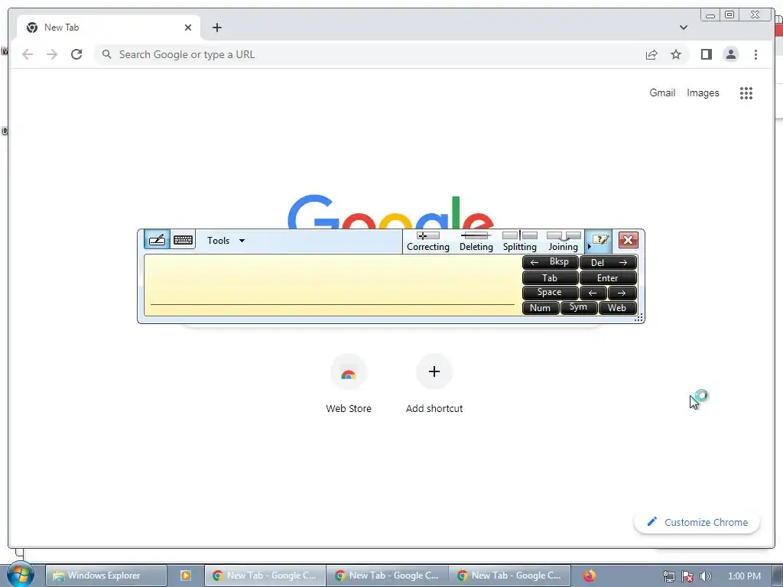Close the New Tab browser tab
The image size is (783, 587).
click(x=188, y=28)
